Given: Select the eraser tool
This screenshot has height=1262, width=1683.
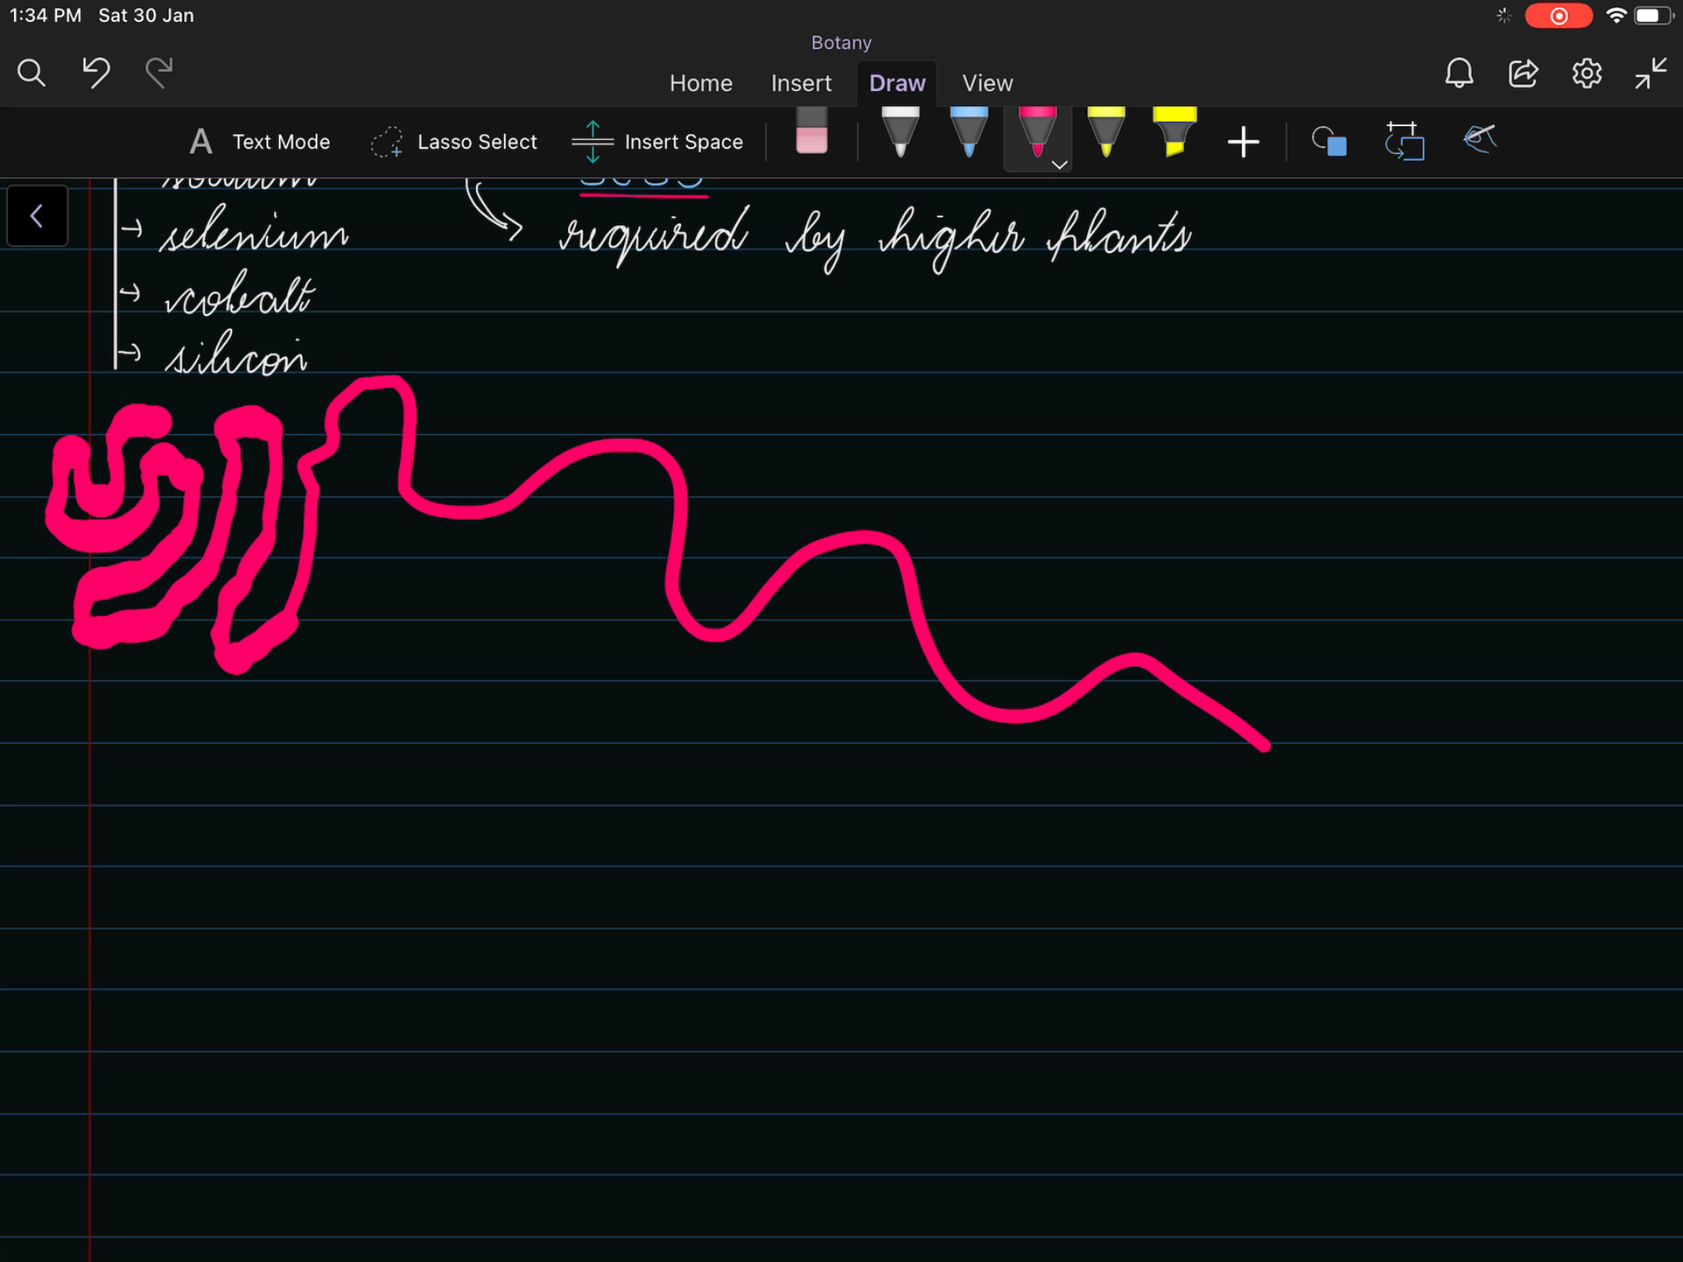Looking at the screenshot, I should pyautogui.click(x=811, y=131).
